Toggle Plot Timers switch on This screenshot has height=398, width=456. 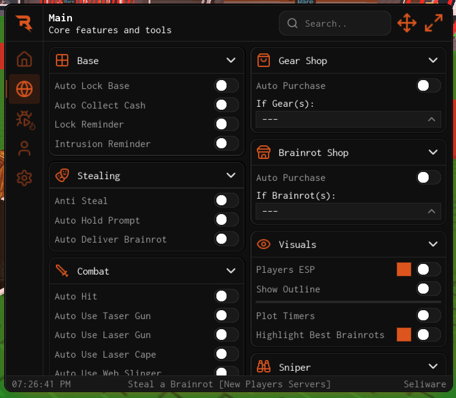[x=428, y=316]
